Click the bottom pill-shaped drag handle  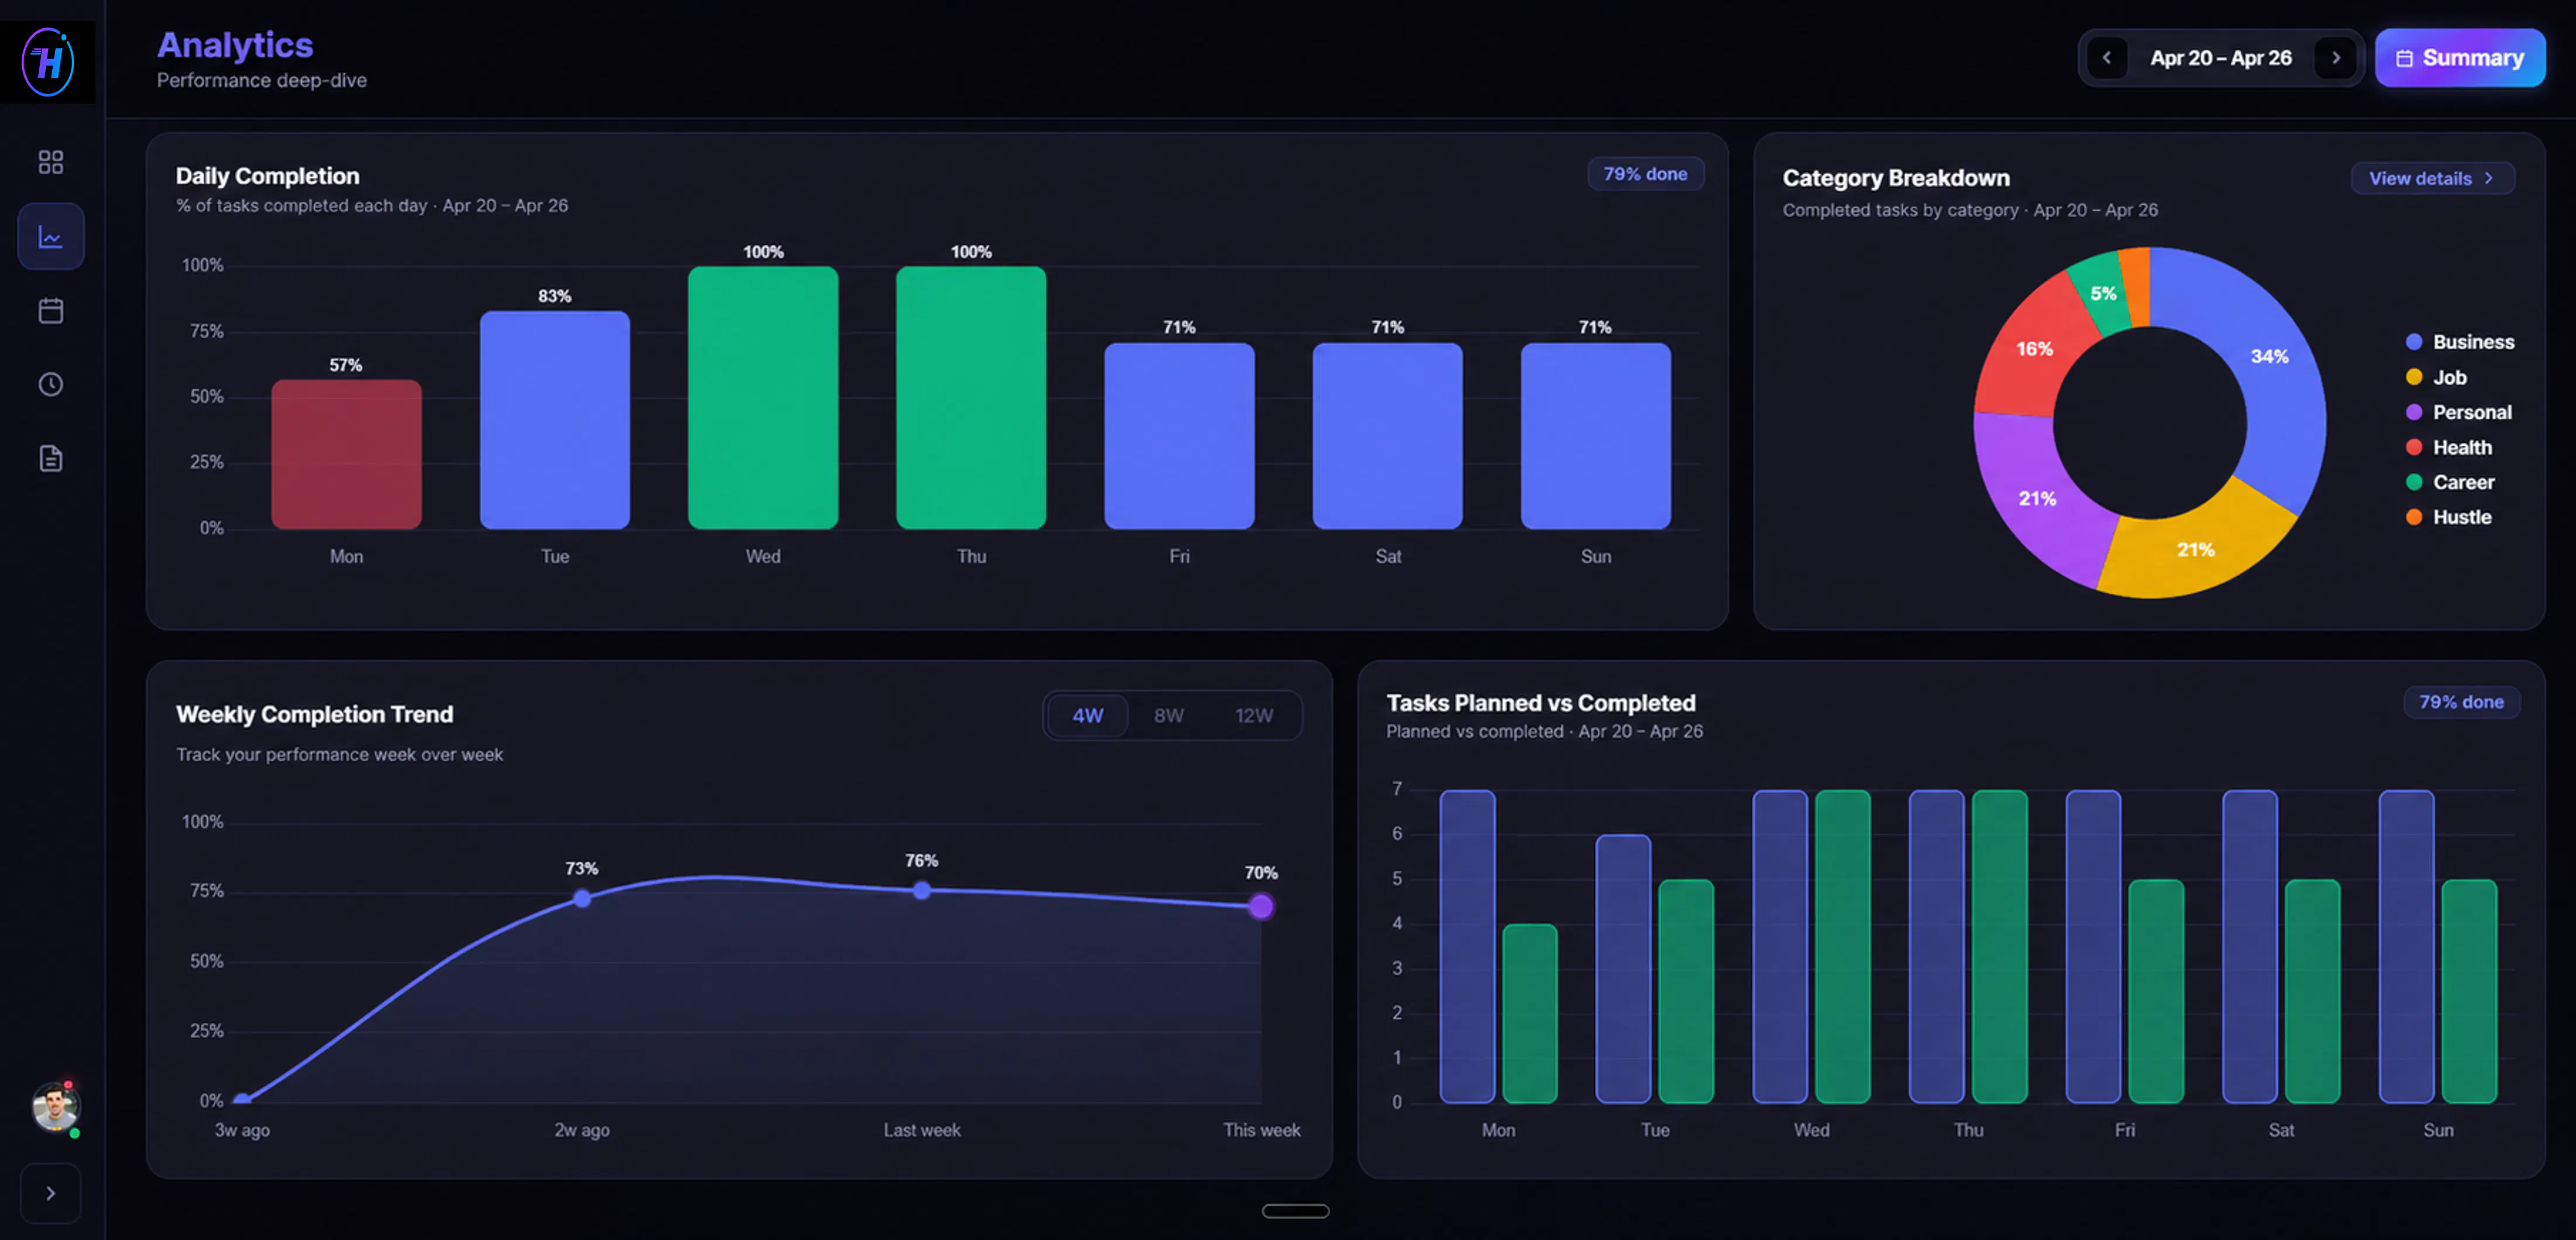point(1295,1211)
